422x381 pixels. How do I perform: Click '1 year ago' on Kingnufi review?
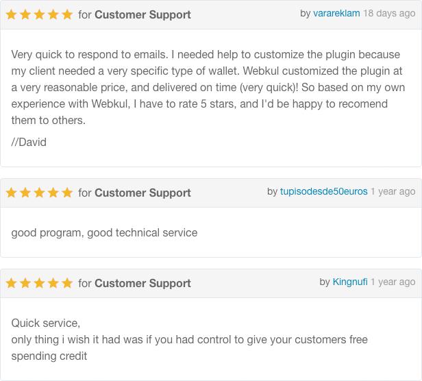pyautogui.click(x=393, y=282)
